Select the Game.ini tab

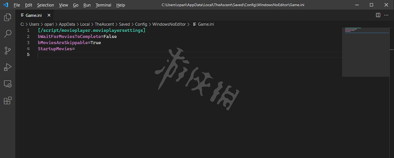click(34, 15)
